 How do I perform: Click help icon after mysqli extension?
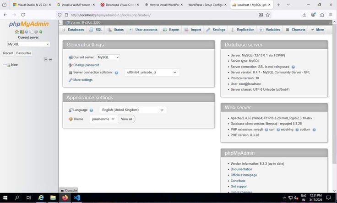coord(266,130)
